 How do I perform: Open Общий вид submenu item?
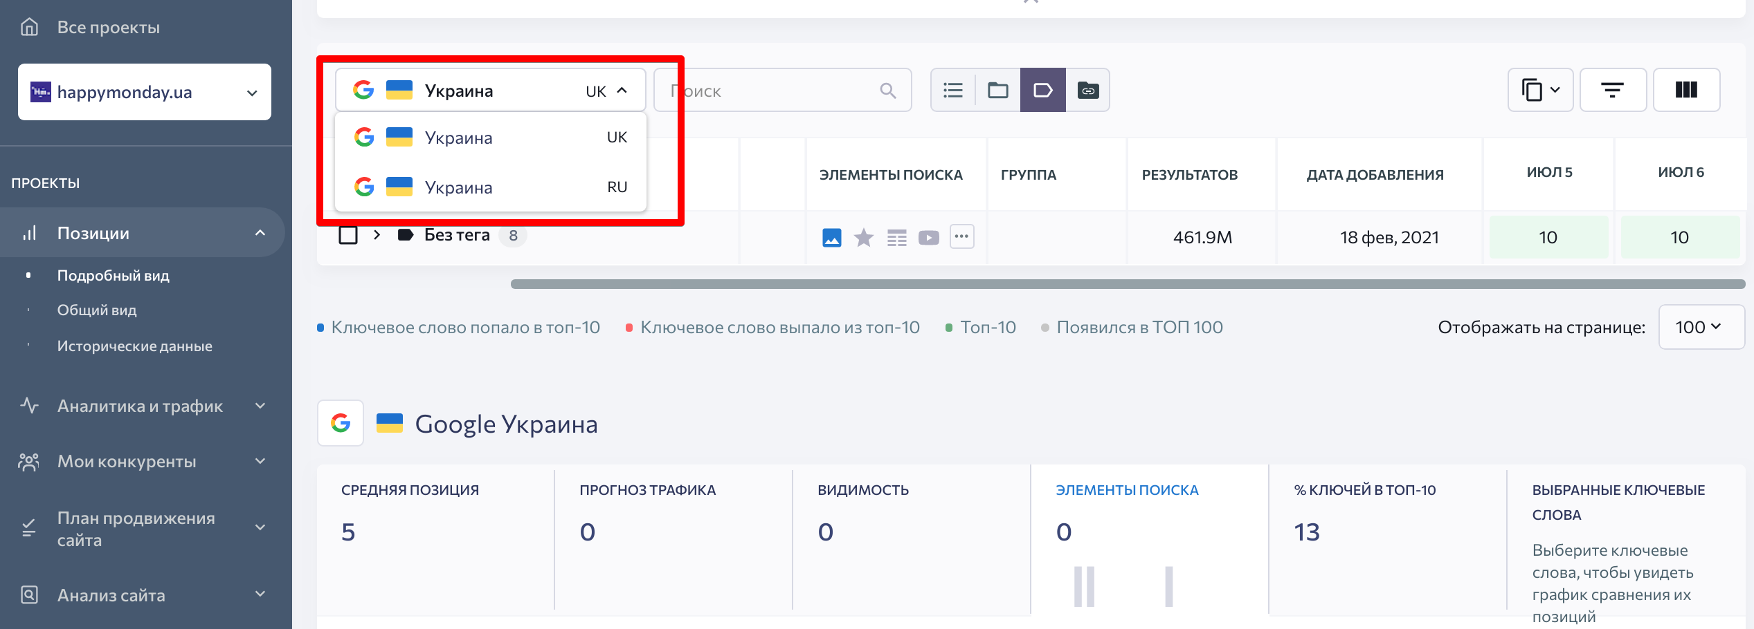point(96,310)
